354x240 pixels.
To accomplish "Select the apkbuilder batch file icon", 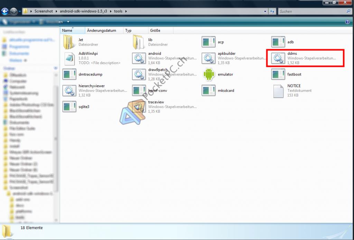I will click(x=208, y=58).
